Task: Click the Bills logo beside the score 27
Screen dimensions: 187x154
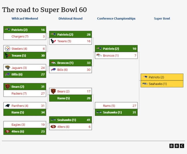Action: tap(8, 74)
